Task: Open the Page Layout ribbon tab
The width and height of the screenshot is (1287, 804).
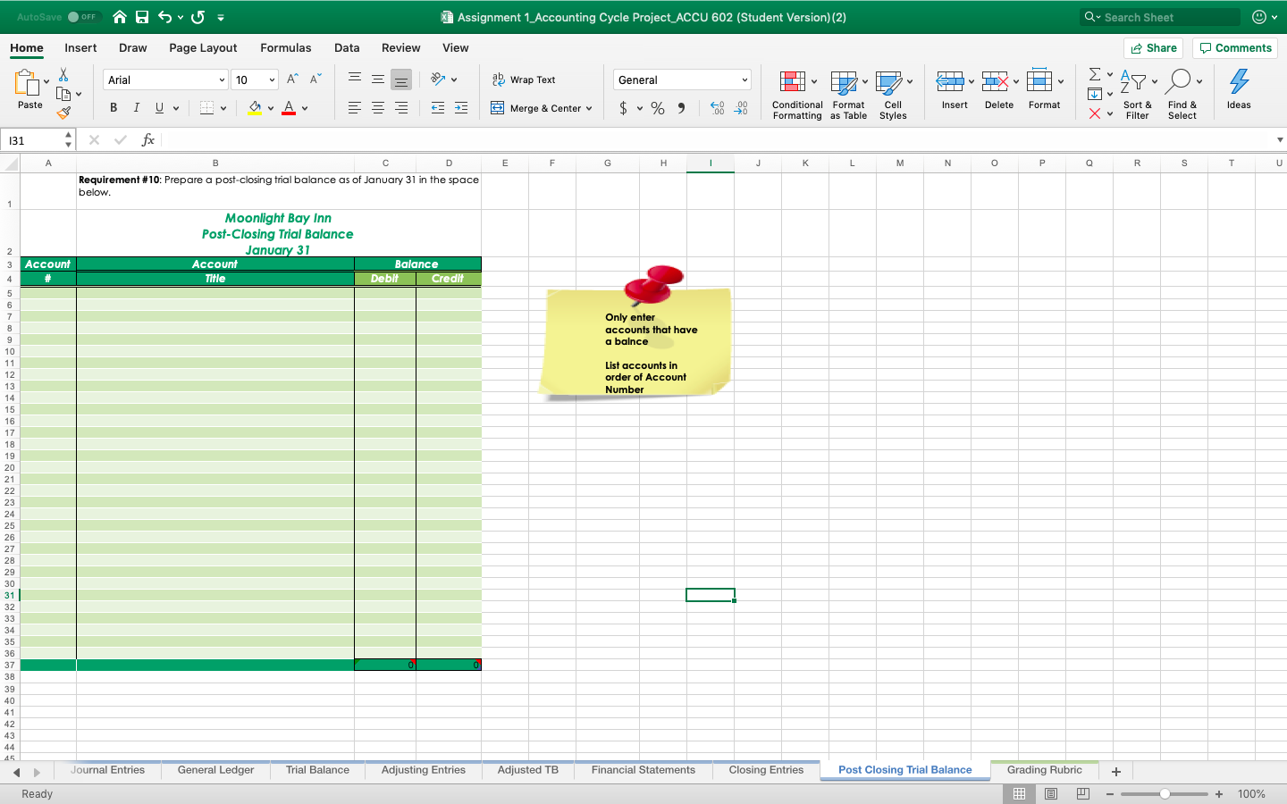Action: [203, 48]
